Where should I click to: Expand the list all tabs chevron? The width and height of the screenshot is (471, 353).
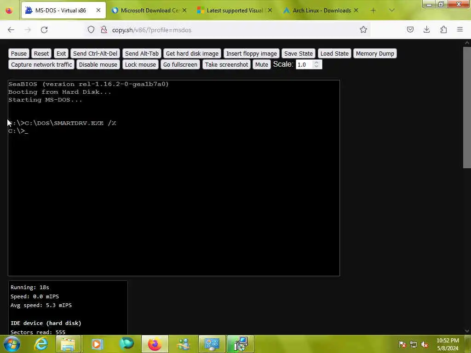392,10
